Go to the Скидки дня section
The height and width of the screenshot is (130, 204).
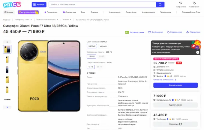click(69, 12)
